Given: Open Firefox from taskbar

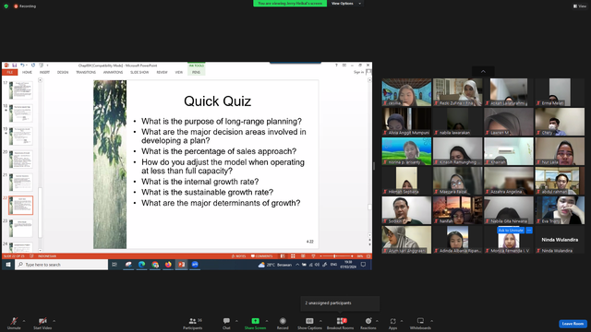Looking at the screenshot, I should (168, 265).
